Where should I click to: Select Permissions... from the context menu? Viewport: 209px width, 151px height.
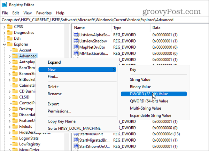tap(59, 111)
